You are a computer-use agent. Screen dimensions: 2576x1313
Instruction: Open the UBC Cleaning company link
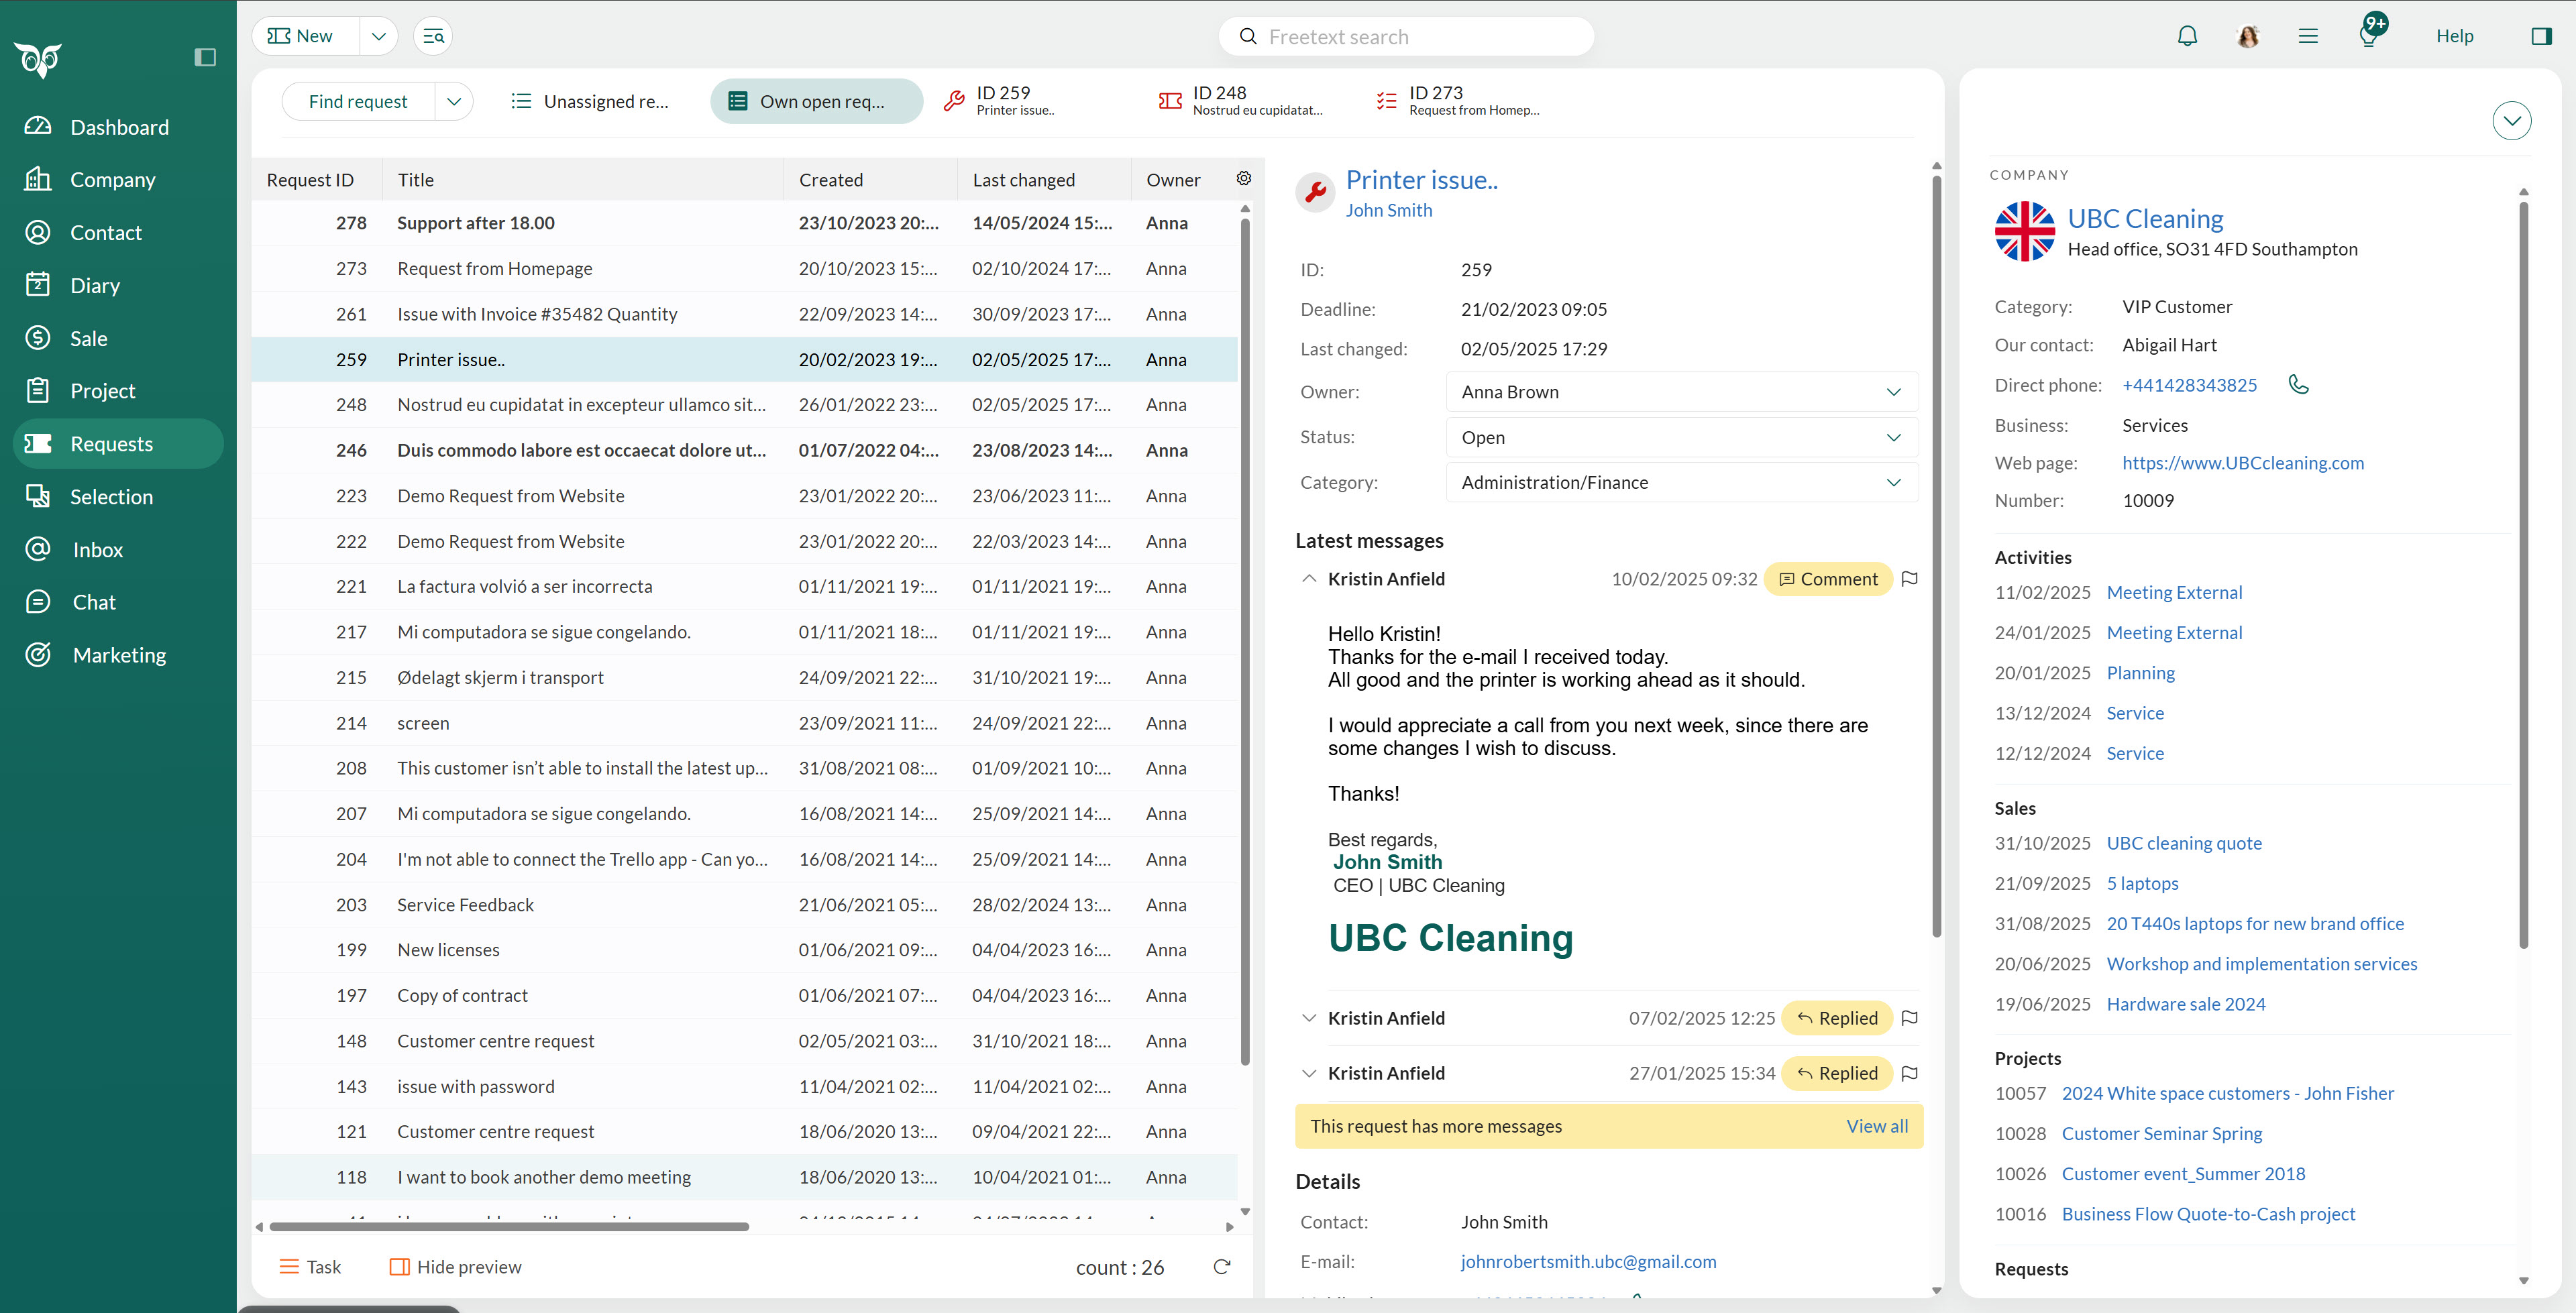tap(2145, 219)
